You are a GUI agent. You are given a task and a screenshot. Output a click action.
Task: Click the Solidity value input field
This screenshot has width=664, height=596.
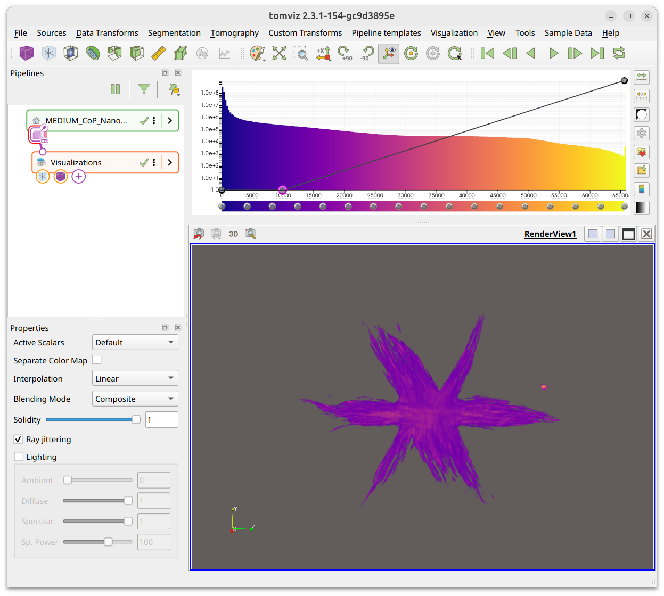(161, 419)
